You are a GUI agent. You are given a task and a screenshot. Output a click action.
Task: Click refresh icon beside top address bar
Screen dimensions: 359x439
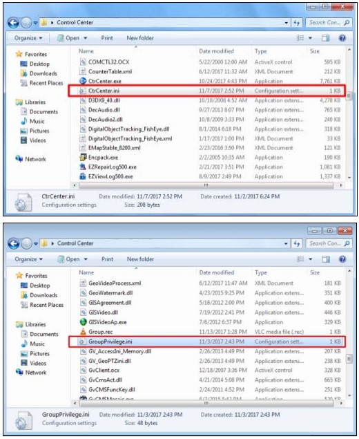click(297, 23)
